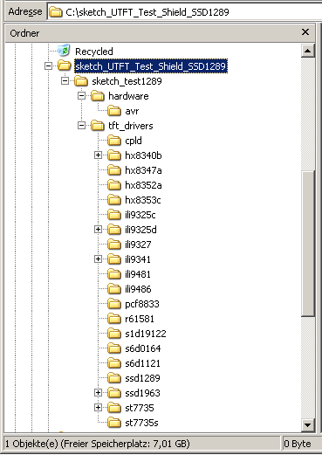Click the ssd1289 folder icon
The width and height of the screenshot is (322, 455).
click(x=114, y=377)
